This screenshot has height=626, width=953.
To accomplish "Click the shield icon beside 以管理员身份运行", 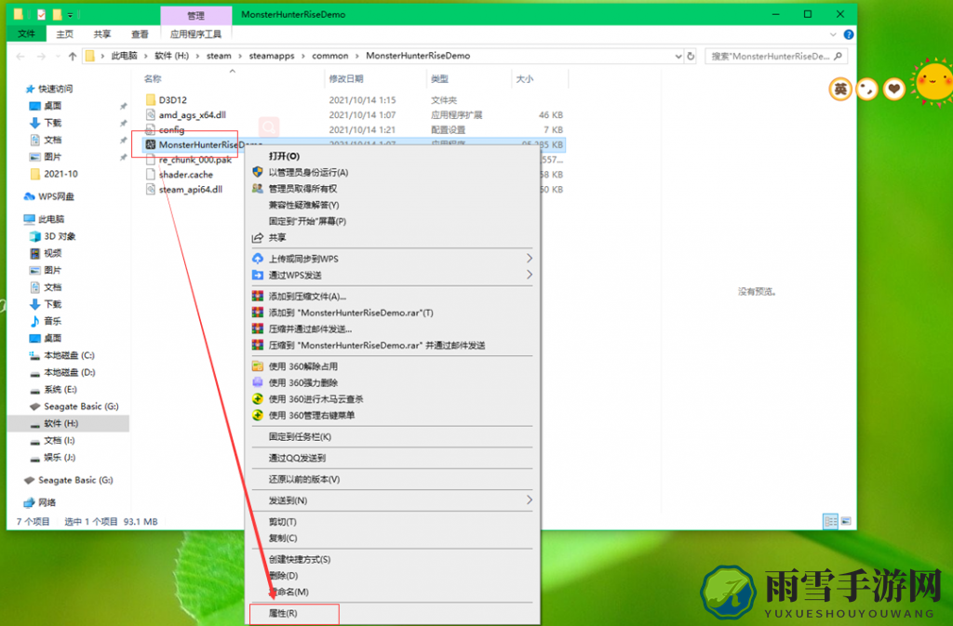I will [x=258, y=172].
